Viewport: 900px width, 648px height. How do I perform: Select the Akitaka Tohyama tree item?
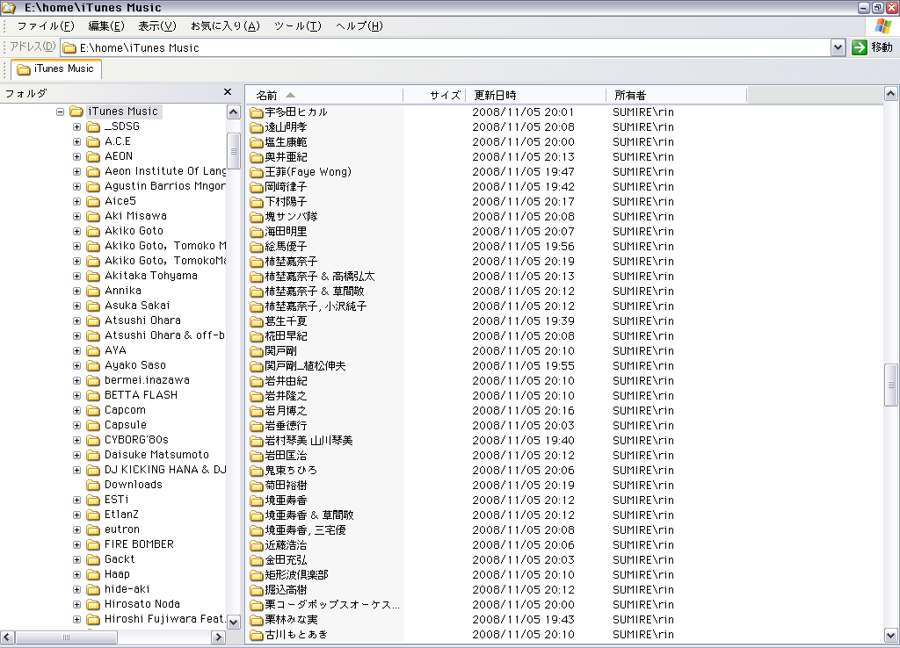pos(151,276)
